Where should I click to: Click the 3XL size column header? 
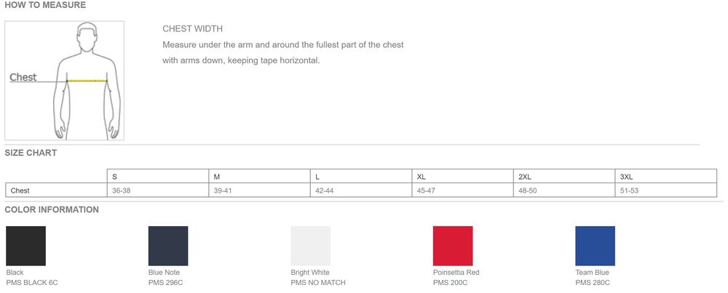coord(626,177)
